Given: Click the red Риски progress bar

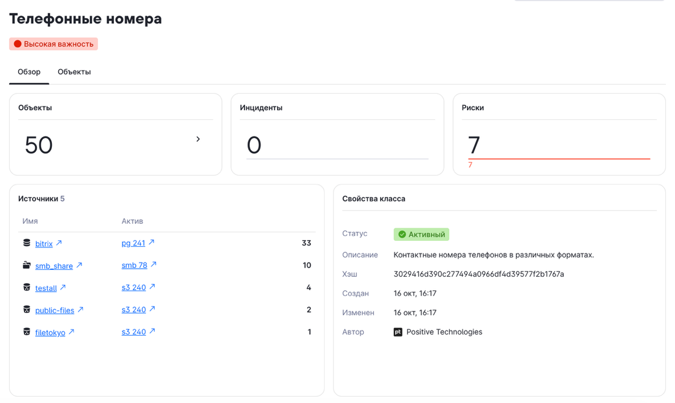Looking at the screenshot, I should [559, 159].
